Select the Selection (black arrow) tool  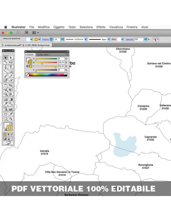6,58
